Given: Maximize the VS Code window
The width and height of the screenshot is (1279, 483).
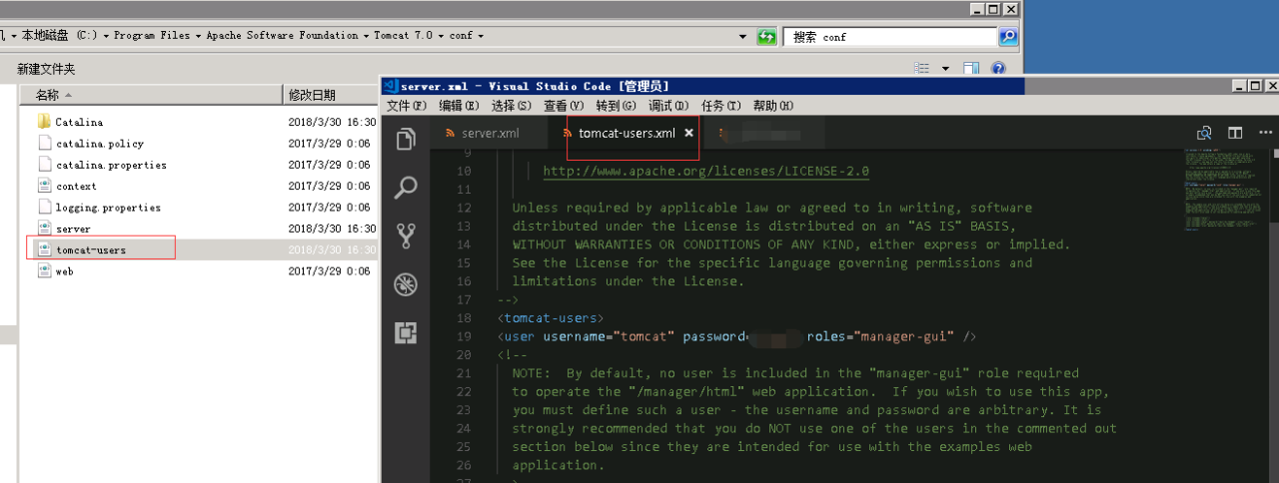Looking at the screenshot, I should [x=1255, y=87].
